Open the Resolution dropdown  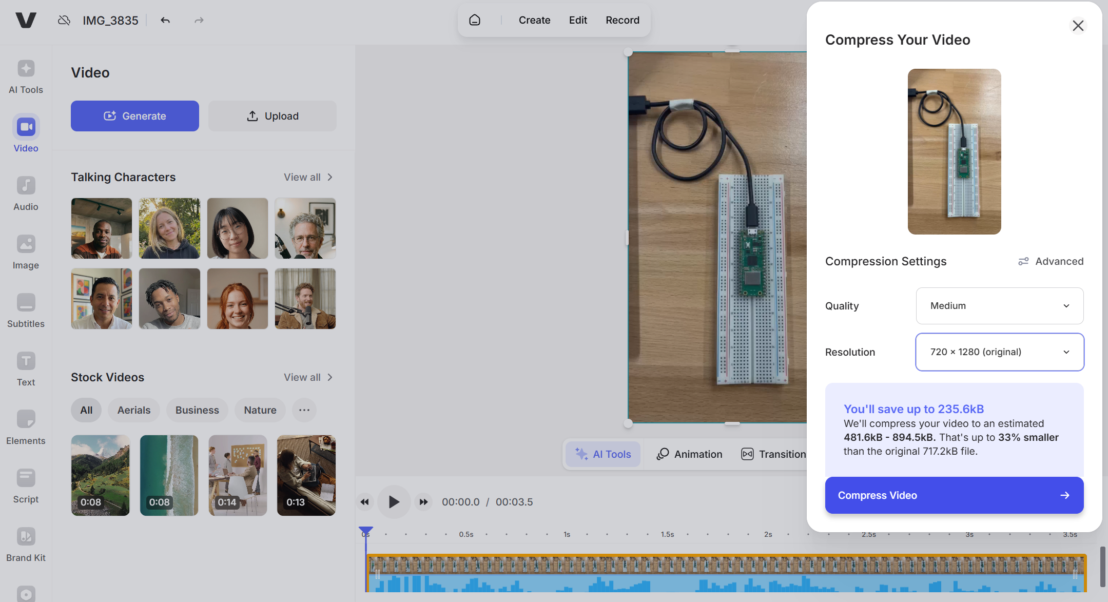[x=999, y=352]
